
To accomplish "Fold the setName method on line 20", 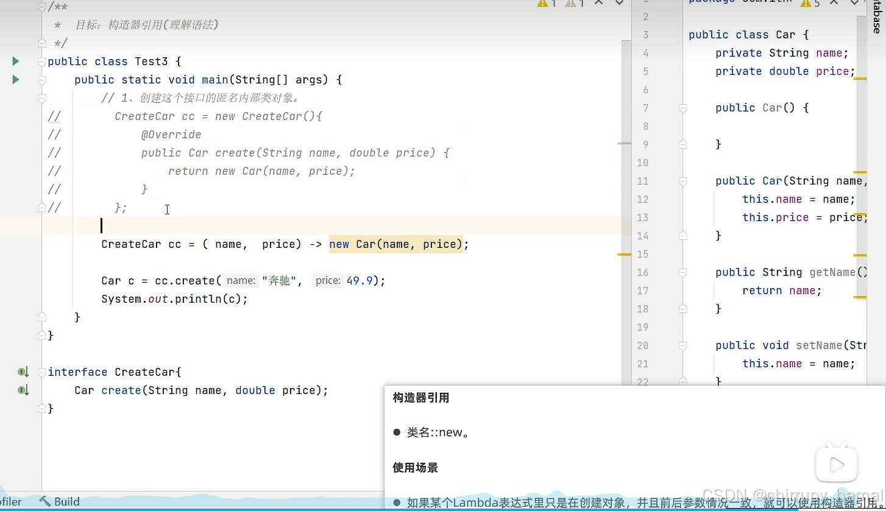I will (682, 345).
